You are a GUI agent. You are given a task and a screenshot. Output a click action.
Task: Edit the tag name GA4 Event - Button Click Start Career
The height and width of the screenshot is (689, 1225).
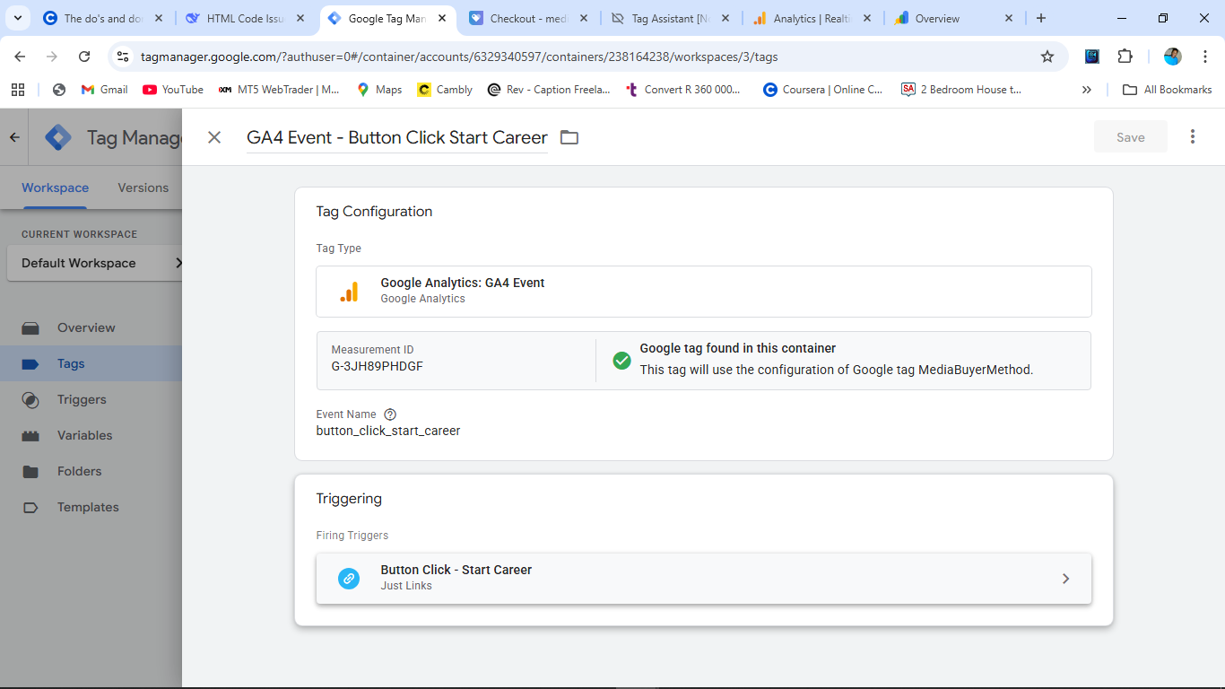[x=397, y=137]
